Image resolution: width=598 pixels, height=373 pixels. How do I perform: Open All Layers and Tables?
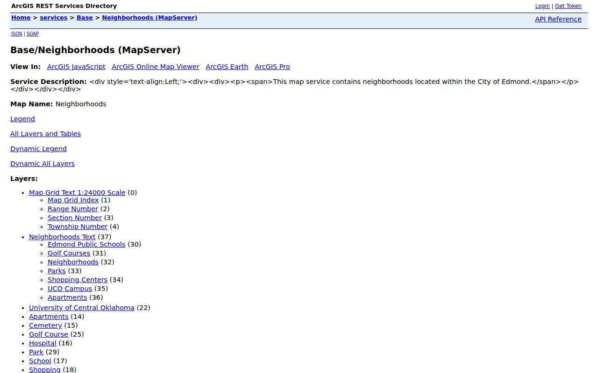45,134
